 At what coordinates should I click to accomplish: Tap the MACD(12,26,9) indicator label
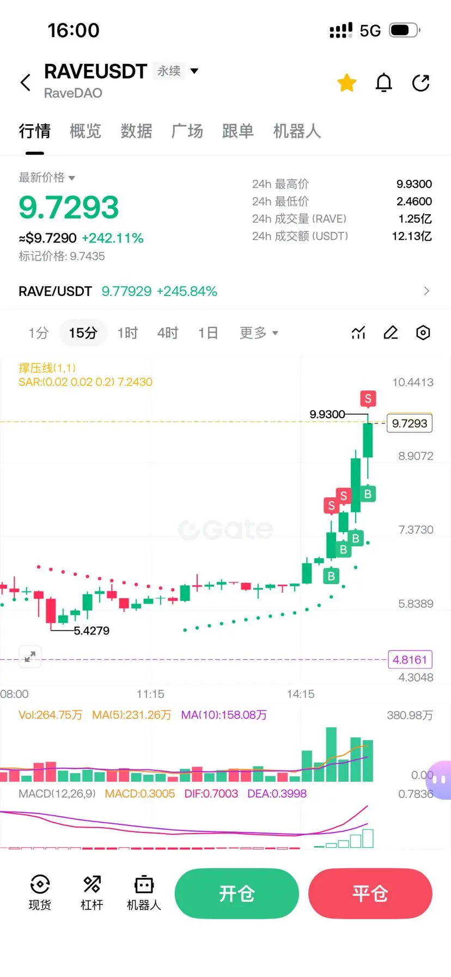57,794
